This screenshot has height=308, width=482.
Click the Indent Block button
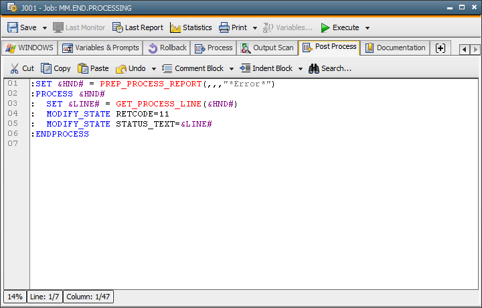tap(266, 68)
